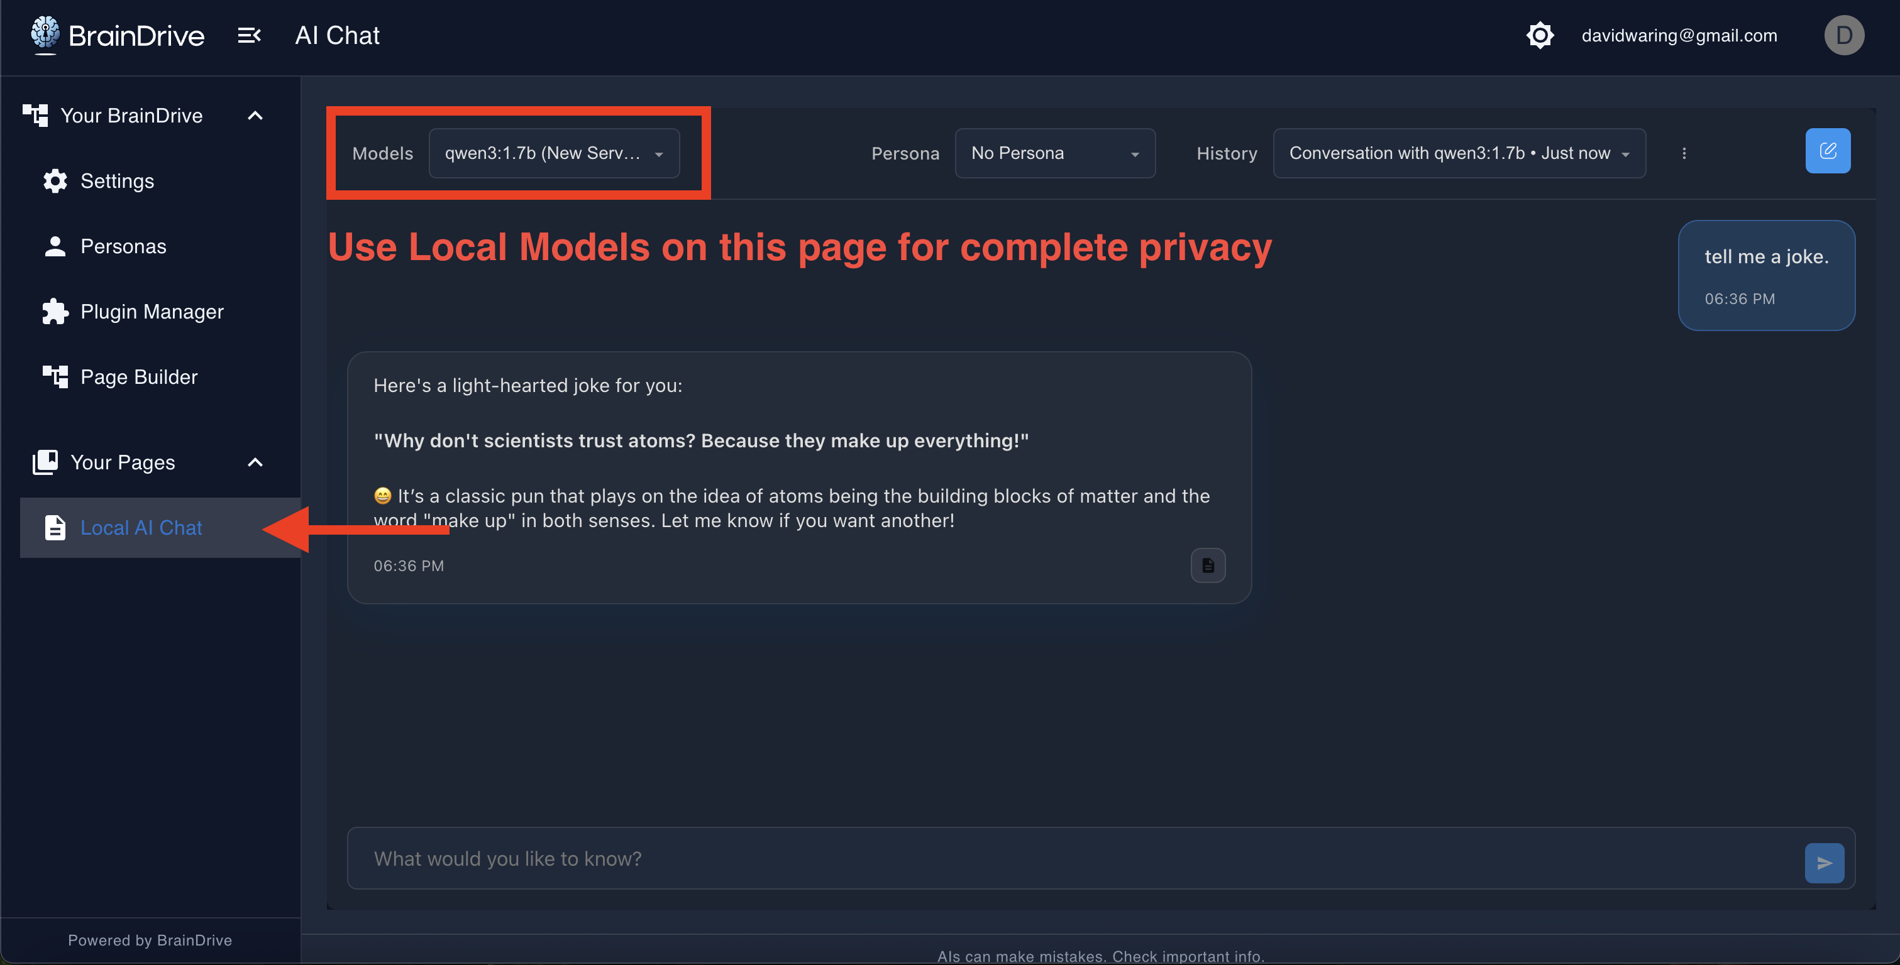Click the davidwaring@gmail.com account email
This screenshot has width=1900, height=965.
(1679, 35)
